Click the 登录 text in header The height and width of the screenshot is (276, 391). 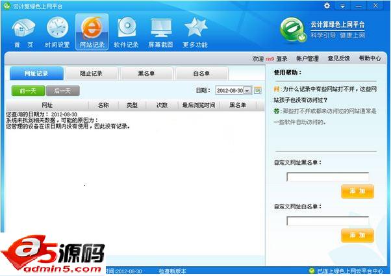pyautogui.click(x=282, y=59)
